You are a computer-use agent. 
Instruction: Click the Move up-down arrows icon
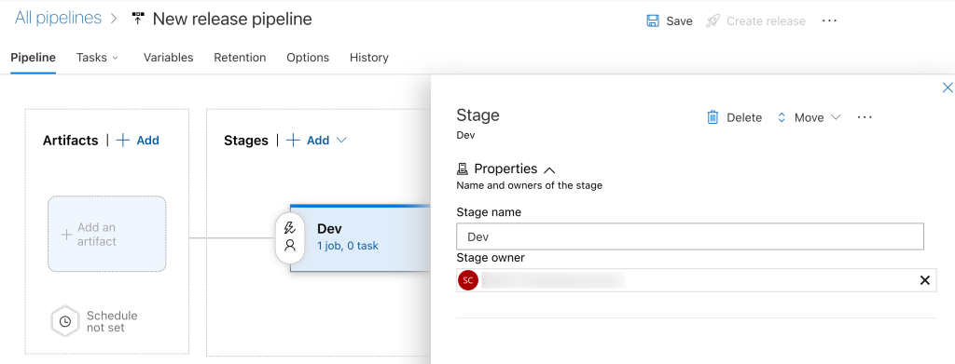click(782, 118)
